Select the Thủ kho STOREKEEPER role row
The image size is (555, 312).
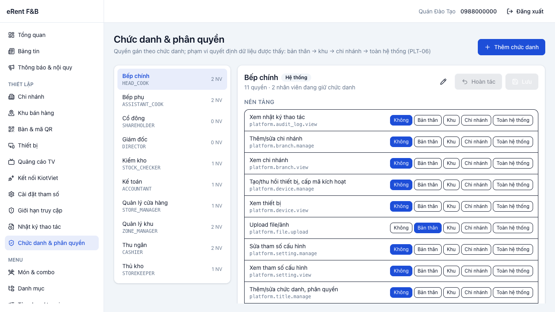(x=172, y=269)
